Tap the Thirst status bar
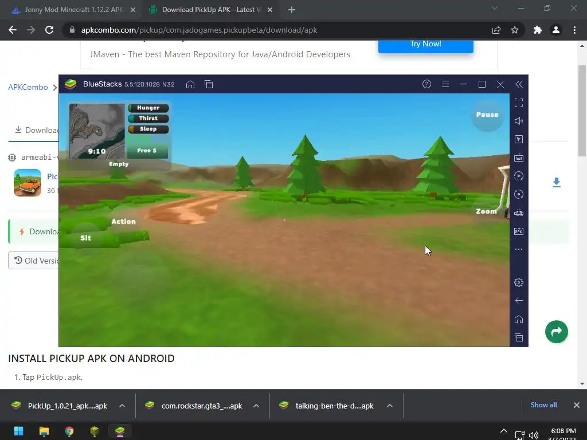587x440 pixels. point(148,118)
